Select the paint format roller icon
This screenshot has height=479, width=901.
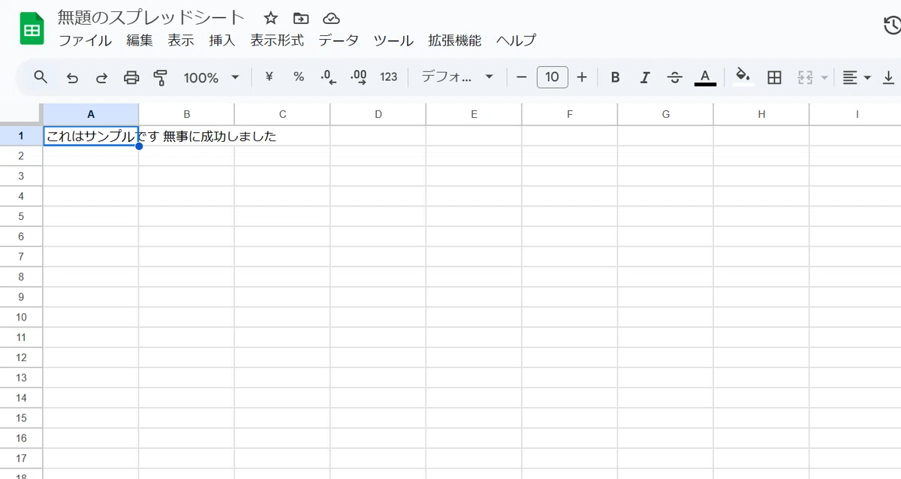coord(160,77)
